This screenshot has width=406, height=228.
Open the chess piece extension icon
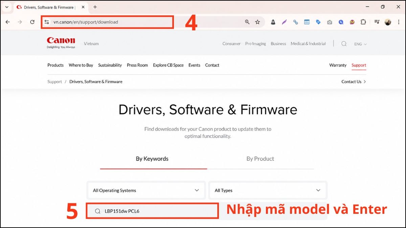273,22
